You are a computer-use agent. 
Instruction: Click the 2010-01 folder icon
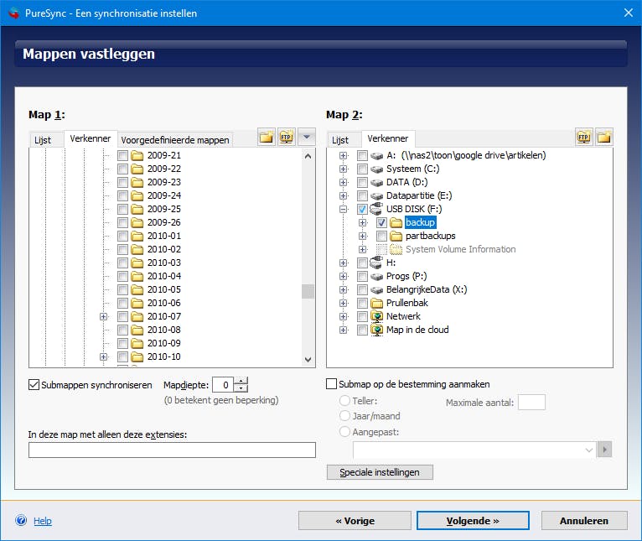pyautogui.click(x=137, y=236)
